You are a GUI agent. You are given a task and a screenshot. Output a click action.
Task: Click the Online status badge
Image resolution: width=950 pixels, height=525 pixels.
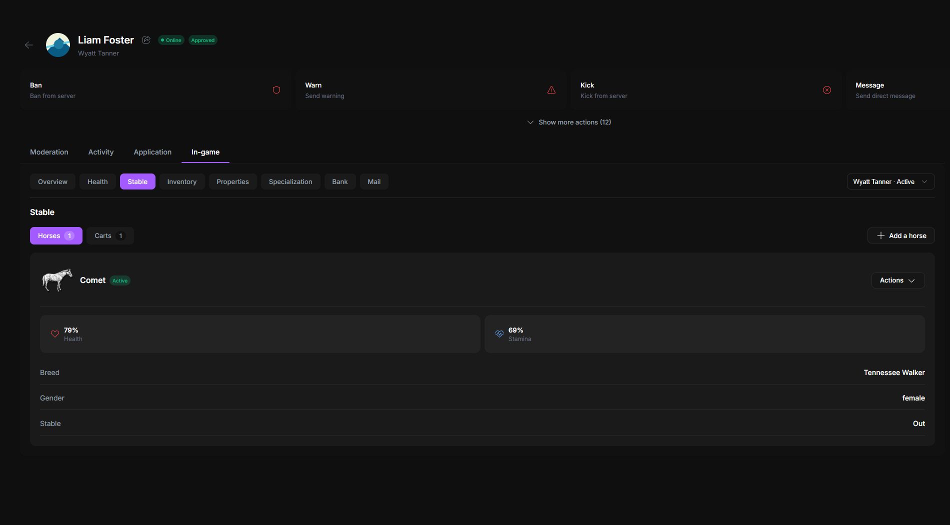coord(171,40)
